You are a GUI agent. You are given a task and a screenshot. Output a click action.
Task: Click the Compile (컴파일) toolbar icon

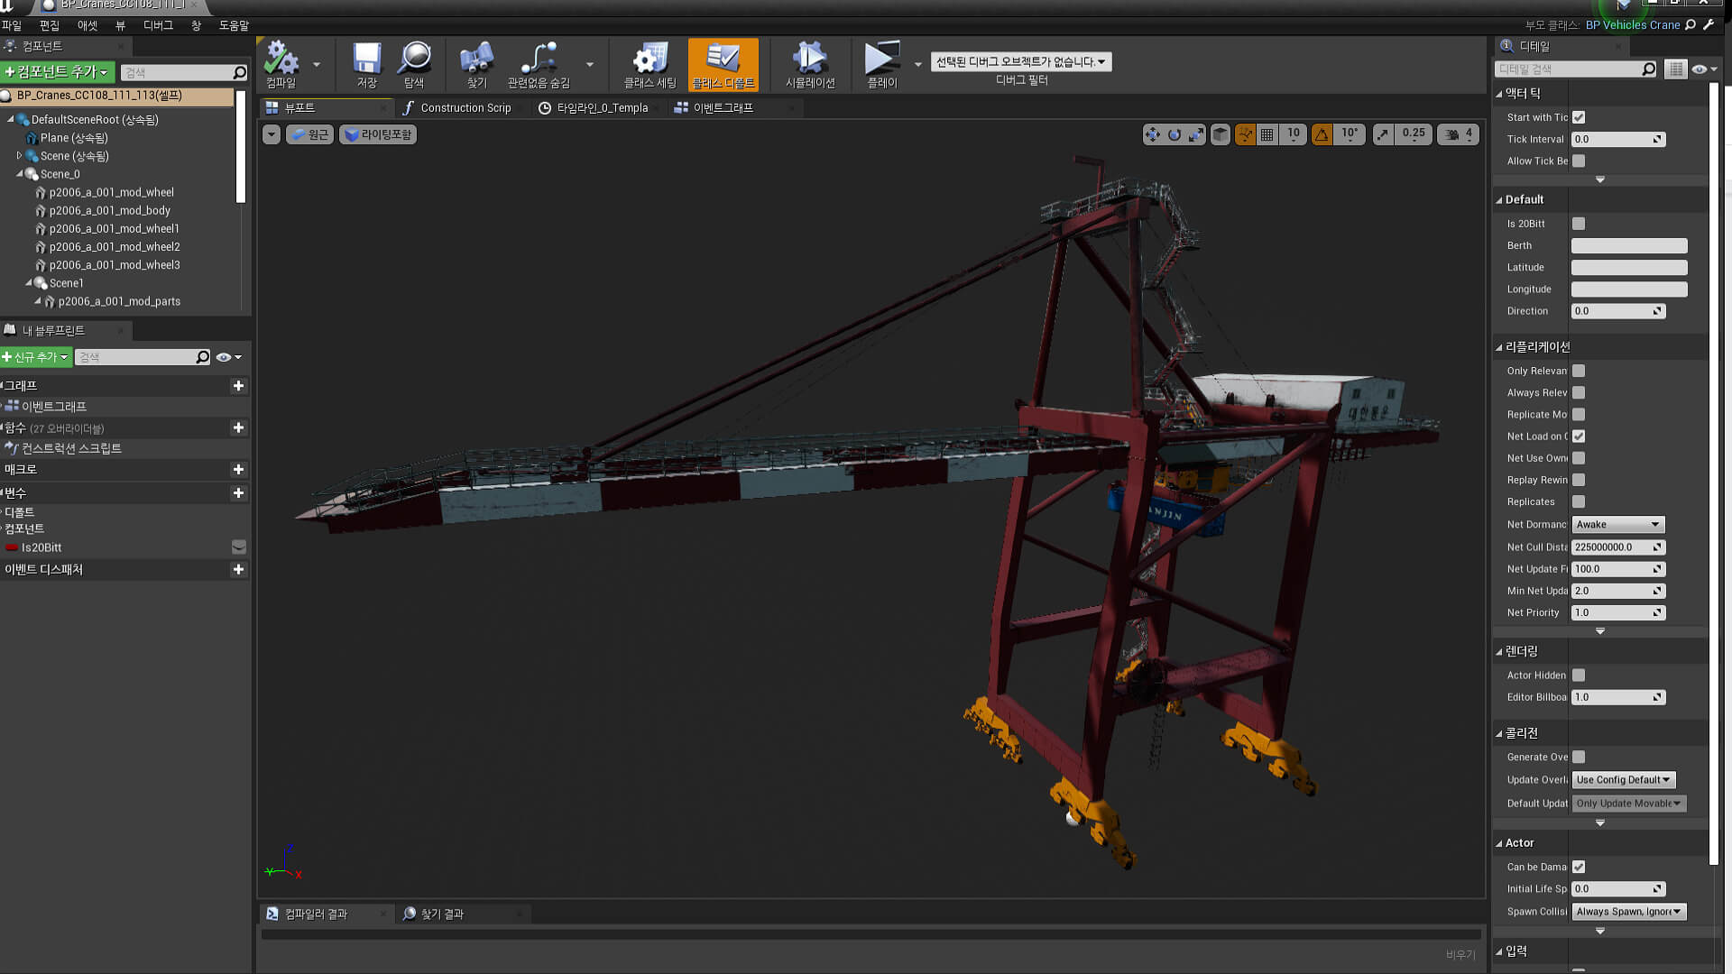pyautogui.click(x=281, y=60)
